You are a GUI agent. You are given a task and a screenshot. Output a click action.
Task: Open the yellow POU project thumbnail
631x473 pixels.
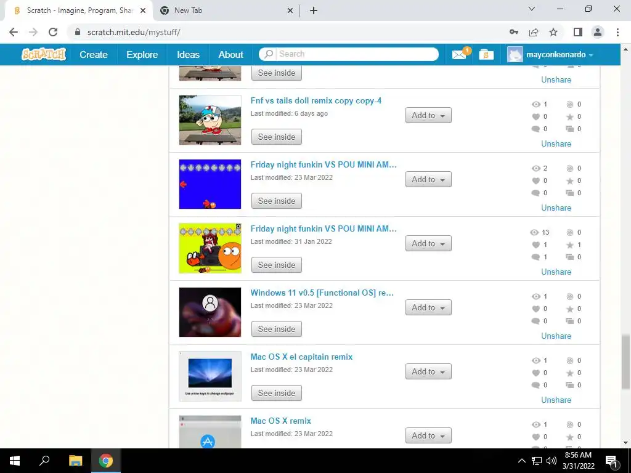tap(210, 248)
